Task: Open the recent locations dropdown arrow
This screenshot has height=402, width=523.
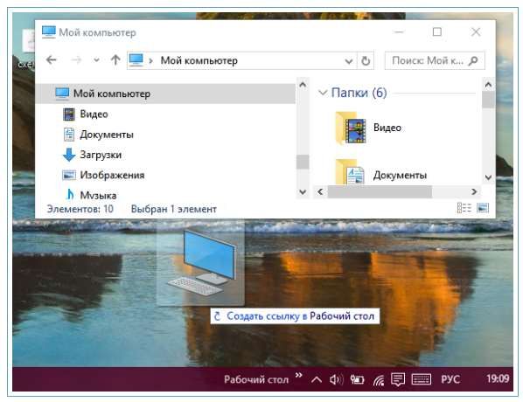Action: [x=96, y=60]
